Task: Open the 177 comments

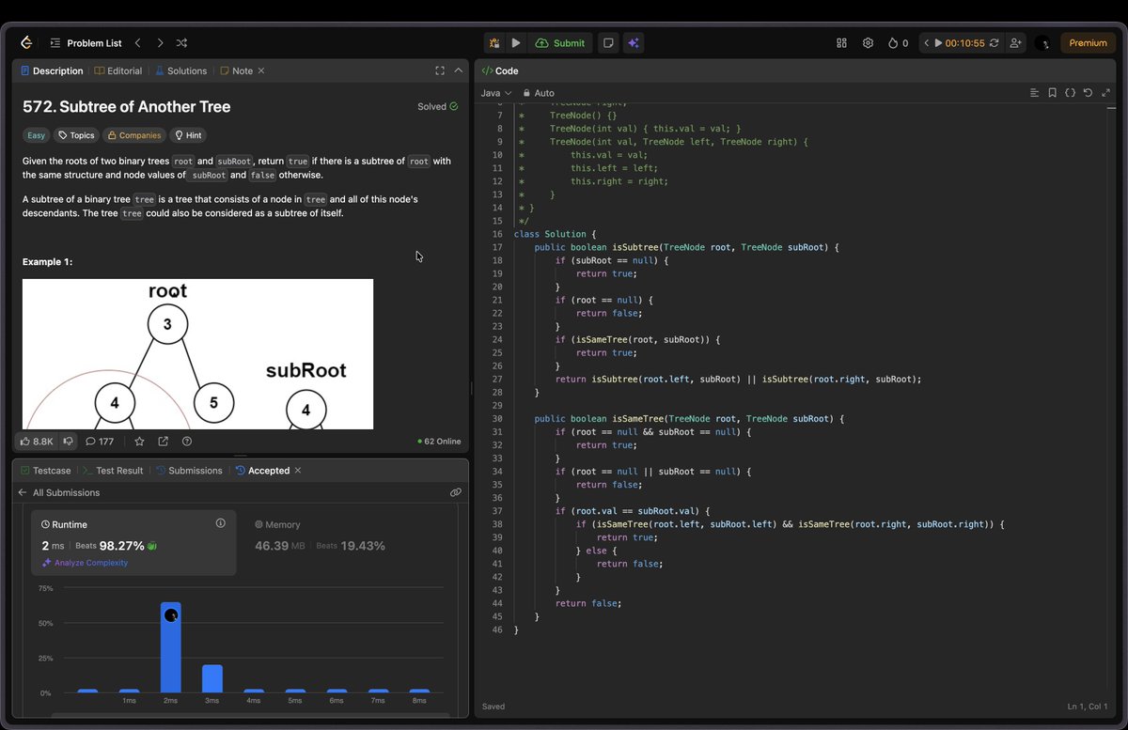Action: pyautogui.click(x=100, y=441)
